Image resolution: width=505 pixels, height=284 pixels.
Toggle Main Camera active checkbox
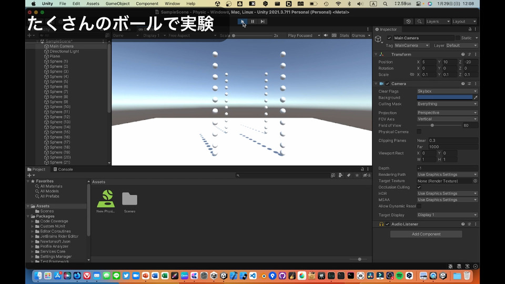[x=389, y=38]
